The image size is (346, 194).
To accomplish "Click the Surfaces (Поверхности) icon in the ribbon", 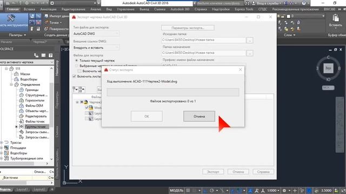I will [x=46, y=29].
